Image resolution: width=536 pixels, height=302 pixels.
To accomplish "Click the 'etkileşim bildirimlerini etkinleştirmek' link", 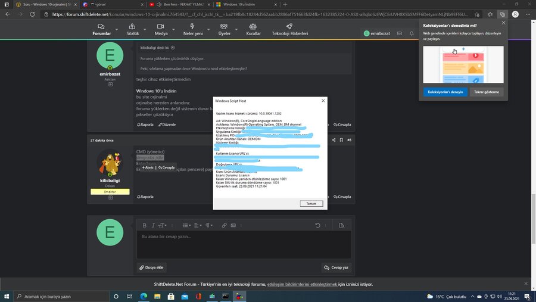I will pyautogui.click(x=302, y=284).
